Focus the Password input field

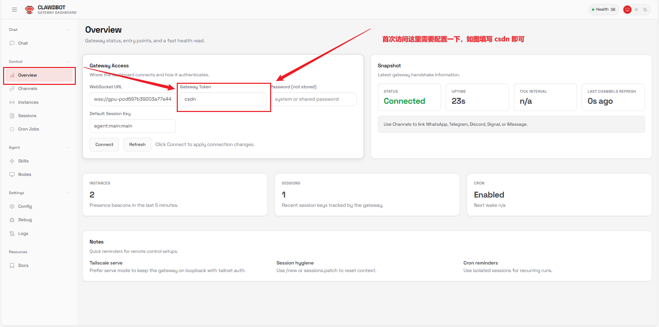[x=314, y=99]
